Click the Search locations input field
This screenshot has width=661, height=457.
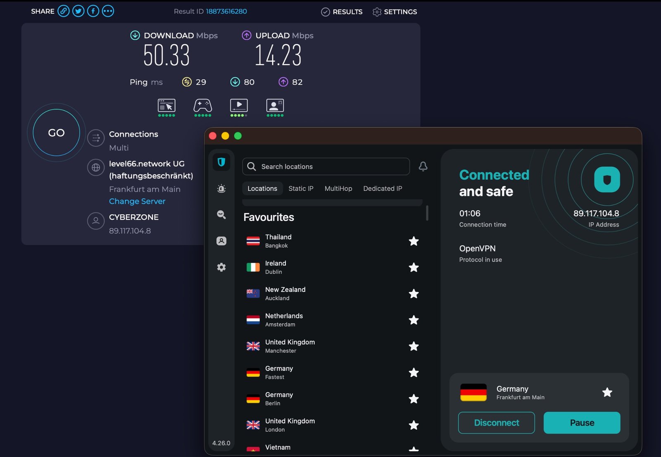coord(326,166)
